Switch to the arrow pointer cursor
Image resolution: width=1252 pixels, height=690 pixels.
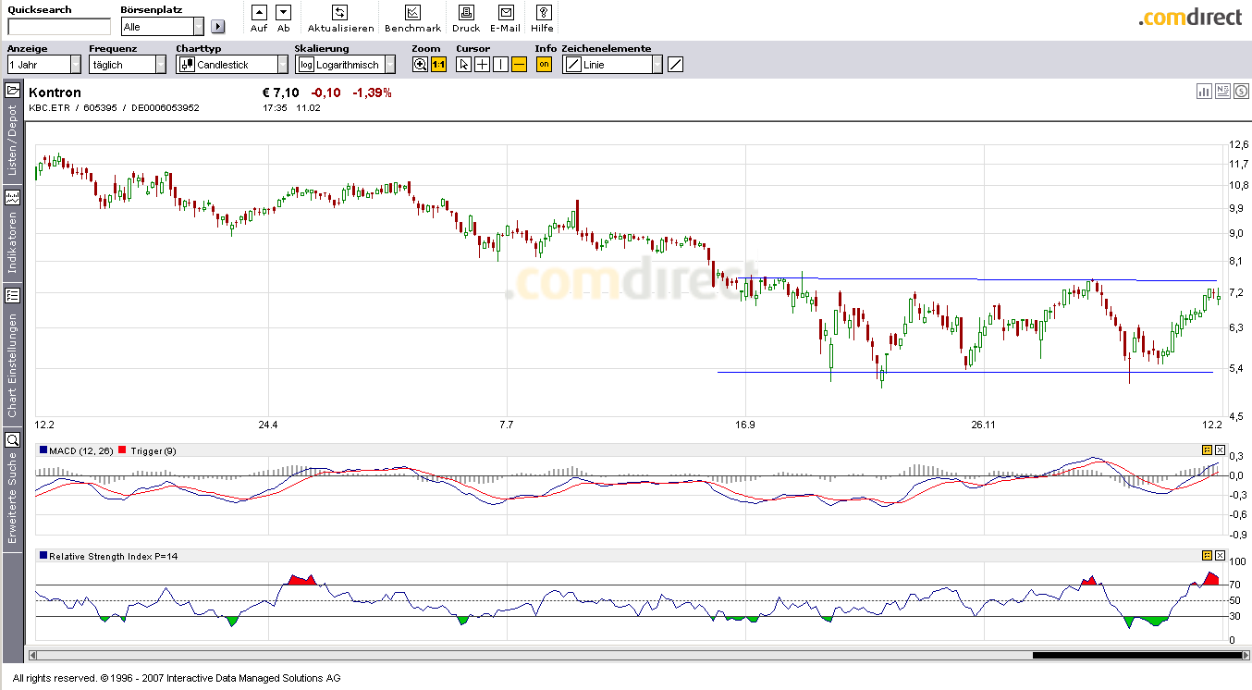coord(464,65)
